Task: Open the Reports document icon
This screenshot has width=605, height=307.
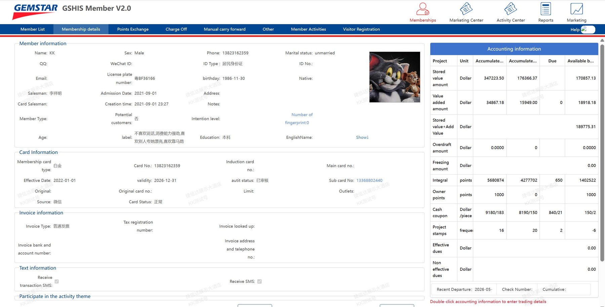Action: (546, 9)
